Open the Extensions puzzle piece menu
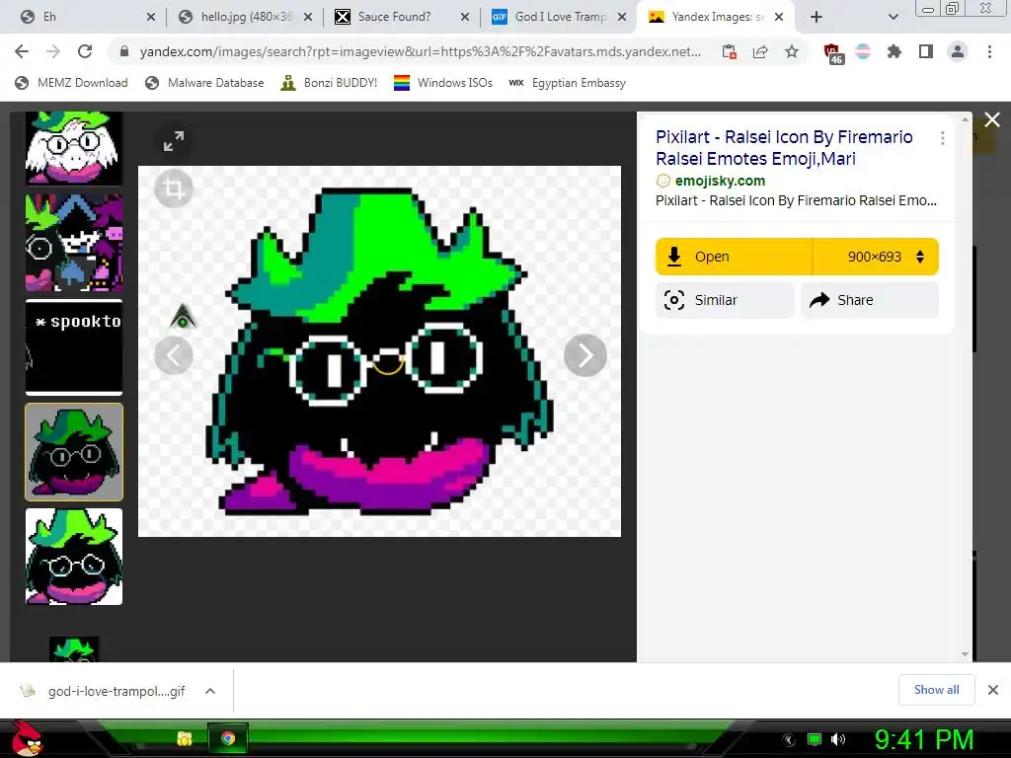Image resolution: width=1011 pixels, height=758 pixels. click(x=894, y=51)
